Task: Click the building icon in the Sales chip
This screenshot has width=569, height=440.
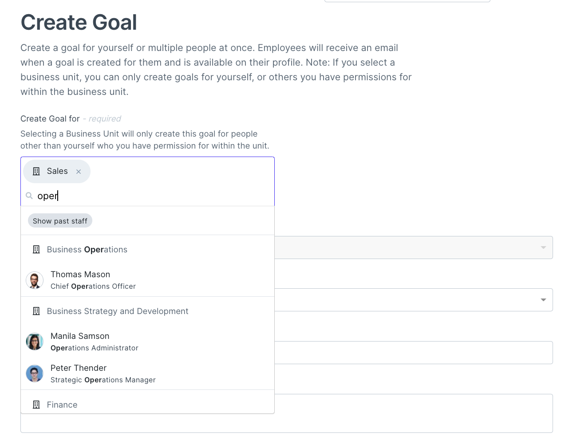Action: (x=36, y=171)
